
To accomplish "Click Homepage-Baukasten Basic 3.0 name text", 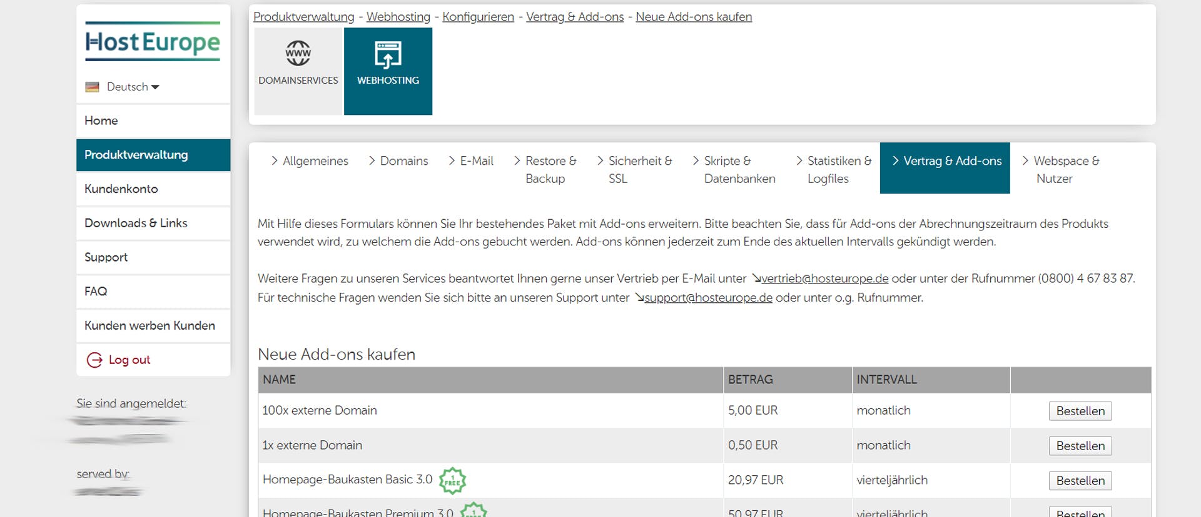I will click(x=348, y=480).
